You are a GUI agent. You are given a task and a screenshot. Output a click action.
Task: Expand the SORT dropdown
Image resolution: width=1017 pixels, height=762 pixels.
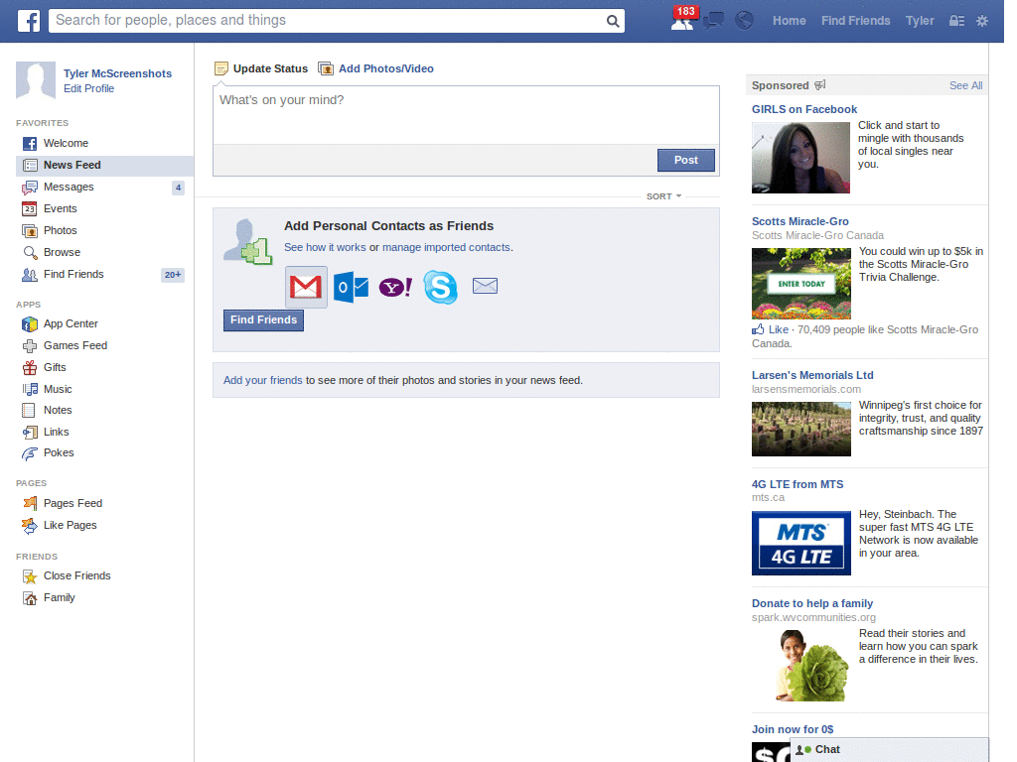[663, 196]
